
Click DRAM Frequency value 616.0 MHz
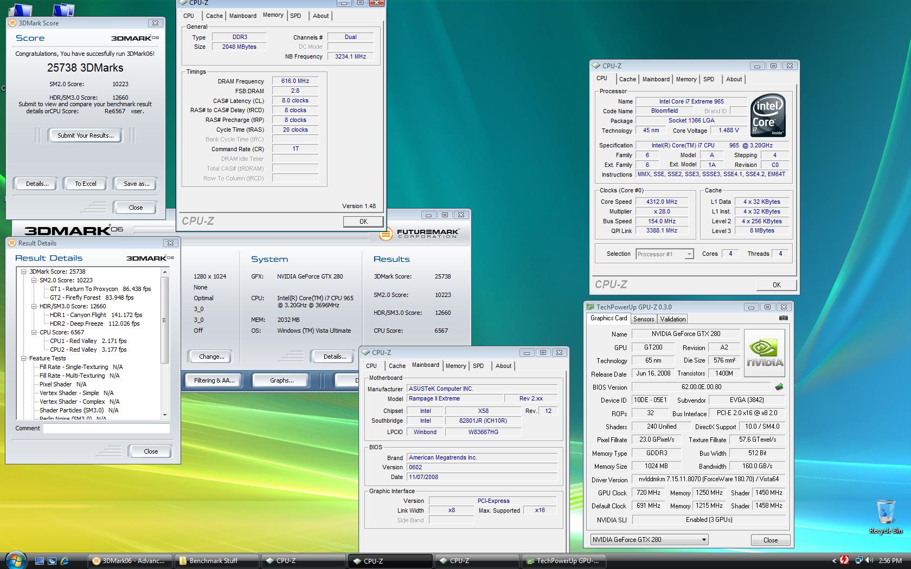tap(295, 81)
